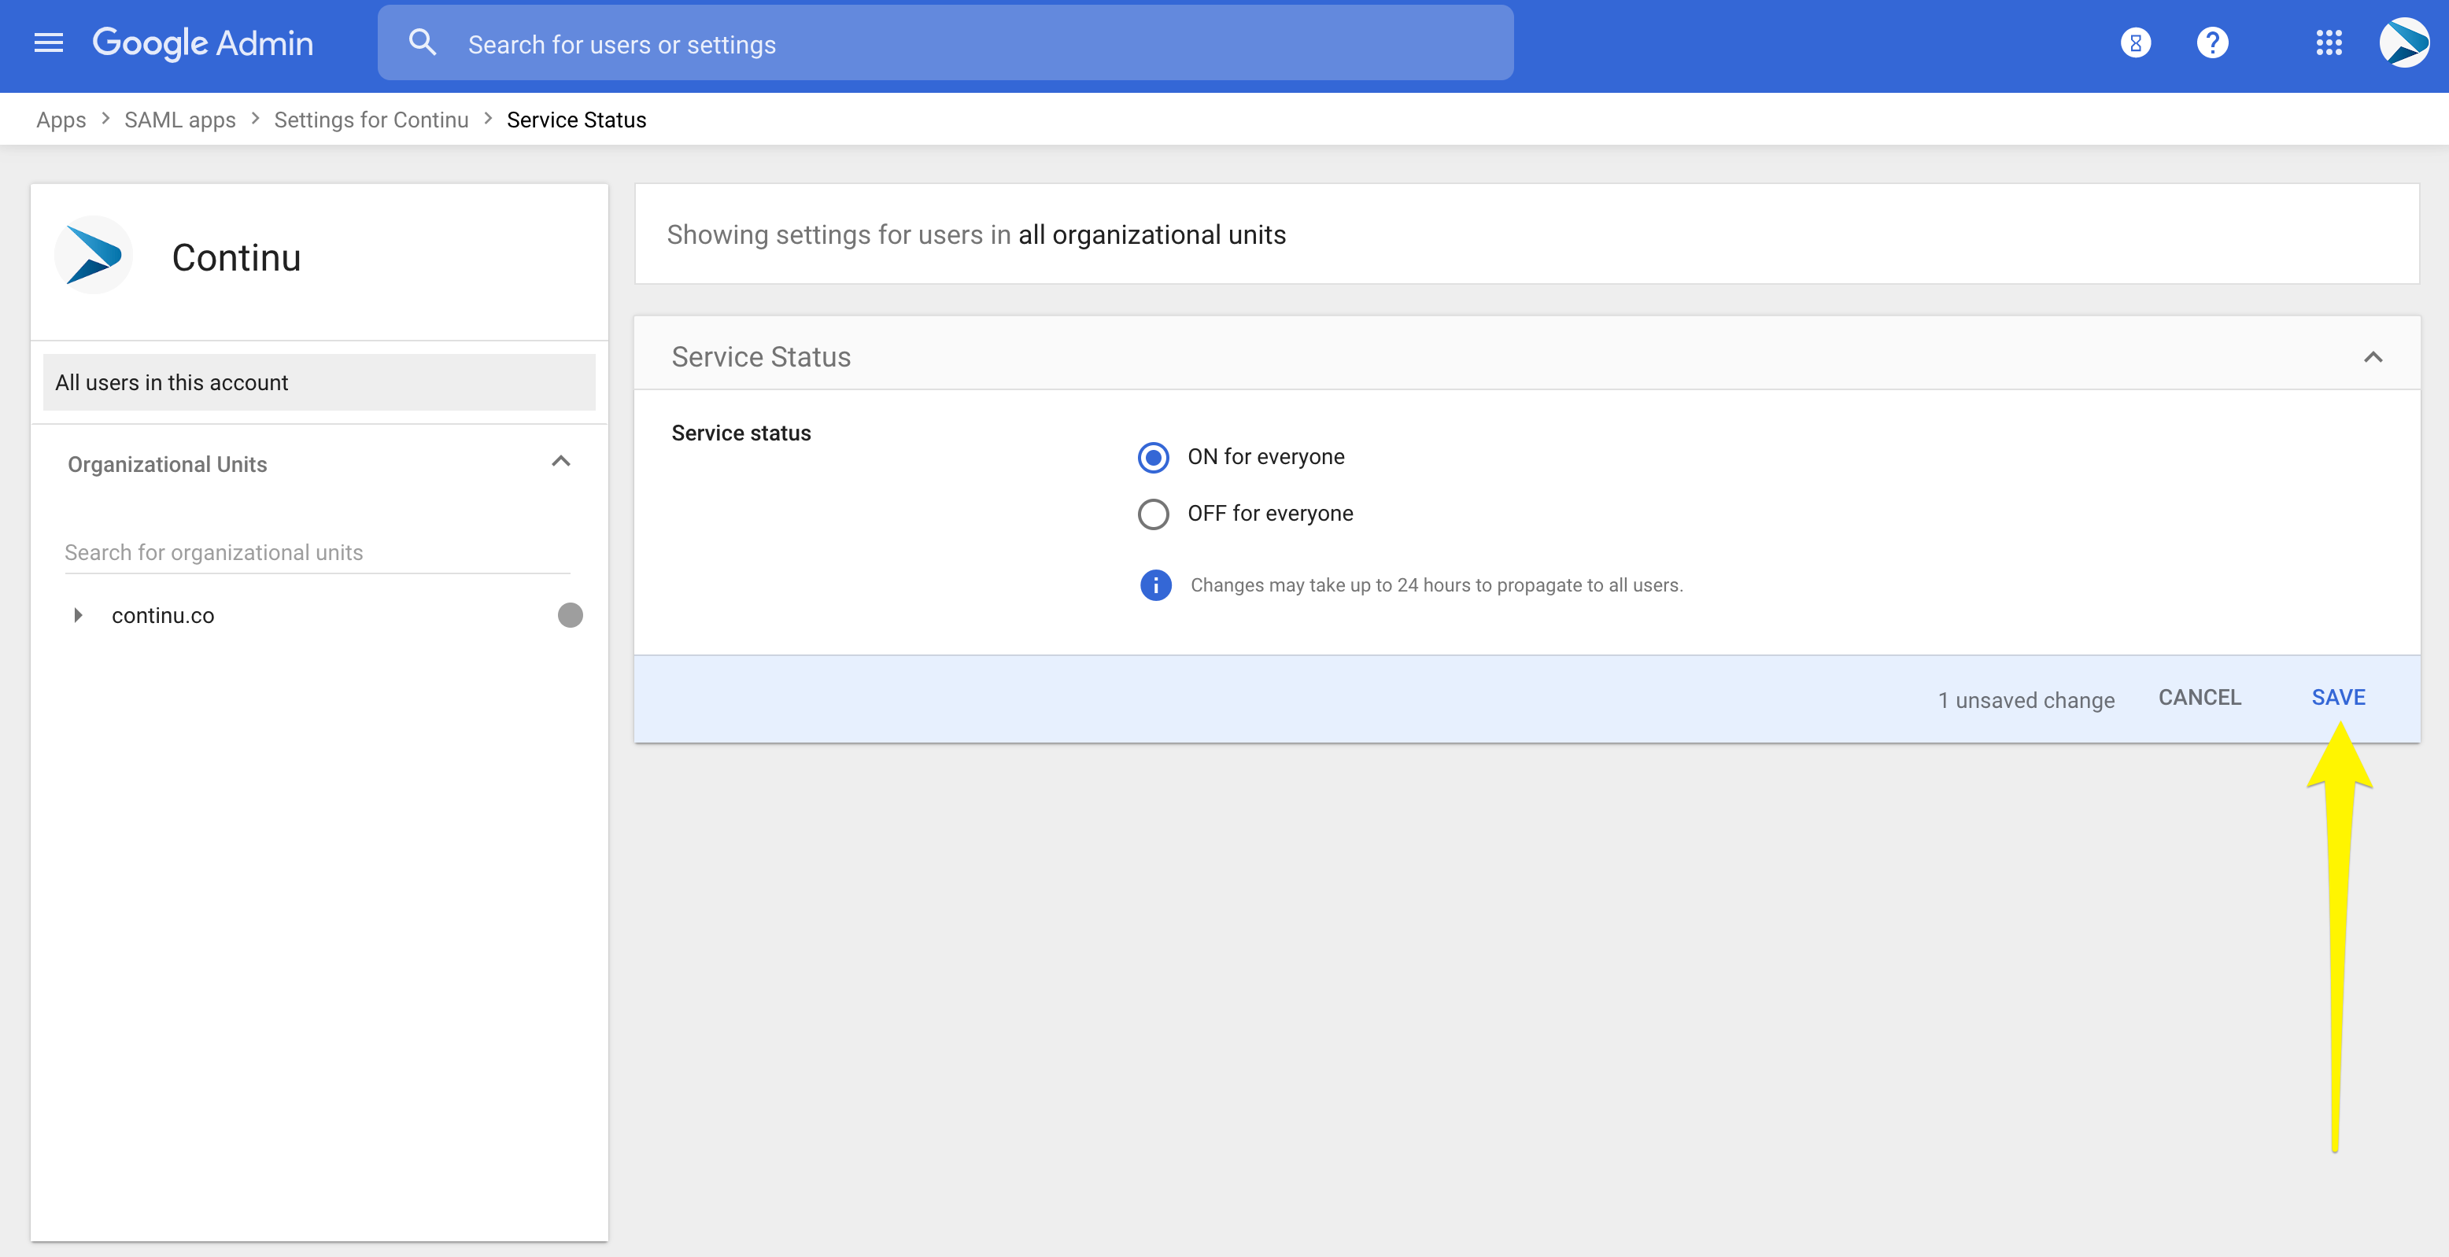Go to SAML apps breadcrumb

pyautogui.click(x=179, y=120)
